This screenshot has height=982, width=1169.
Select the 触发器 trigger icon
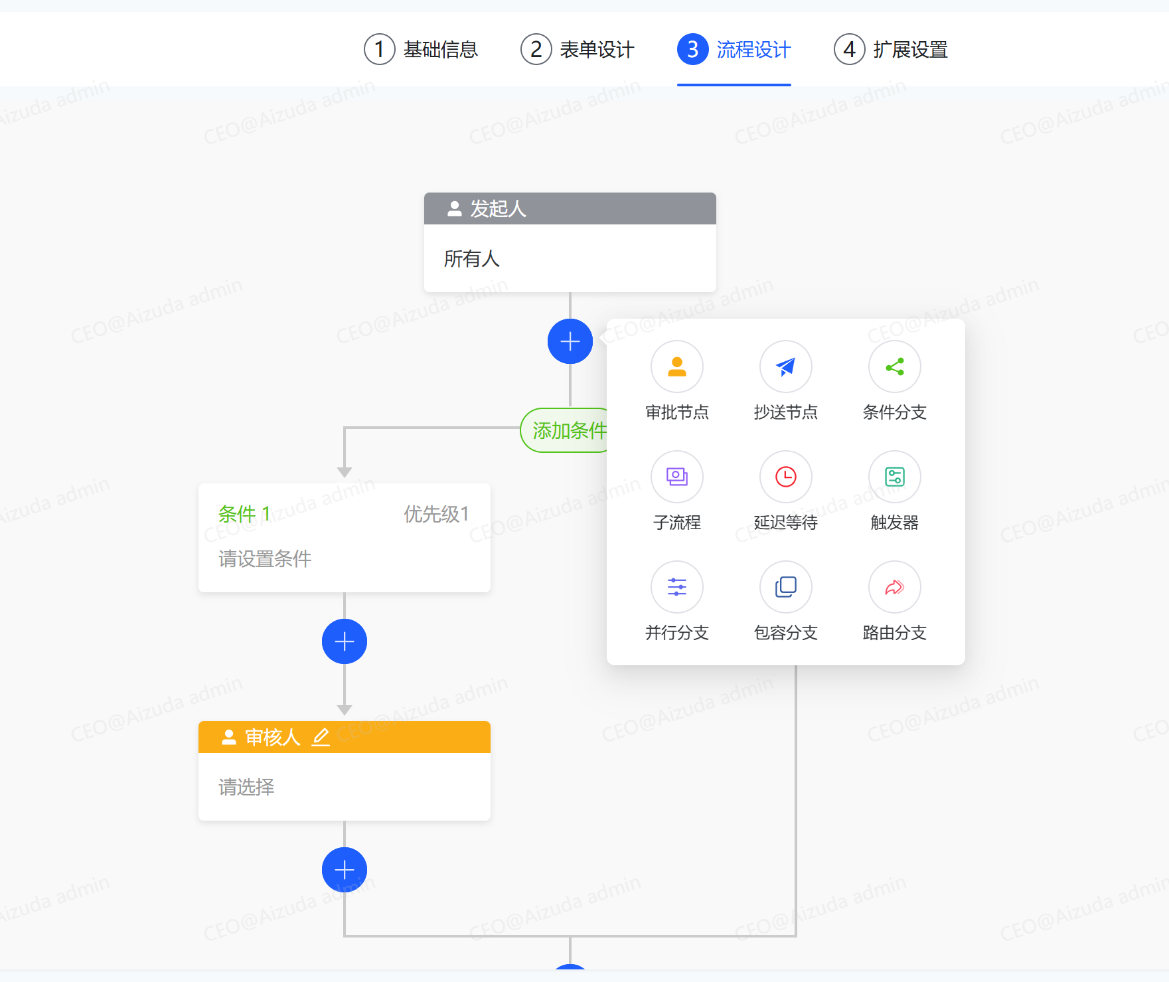tap(894, 477)
